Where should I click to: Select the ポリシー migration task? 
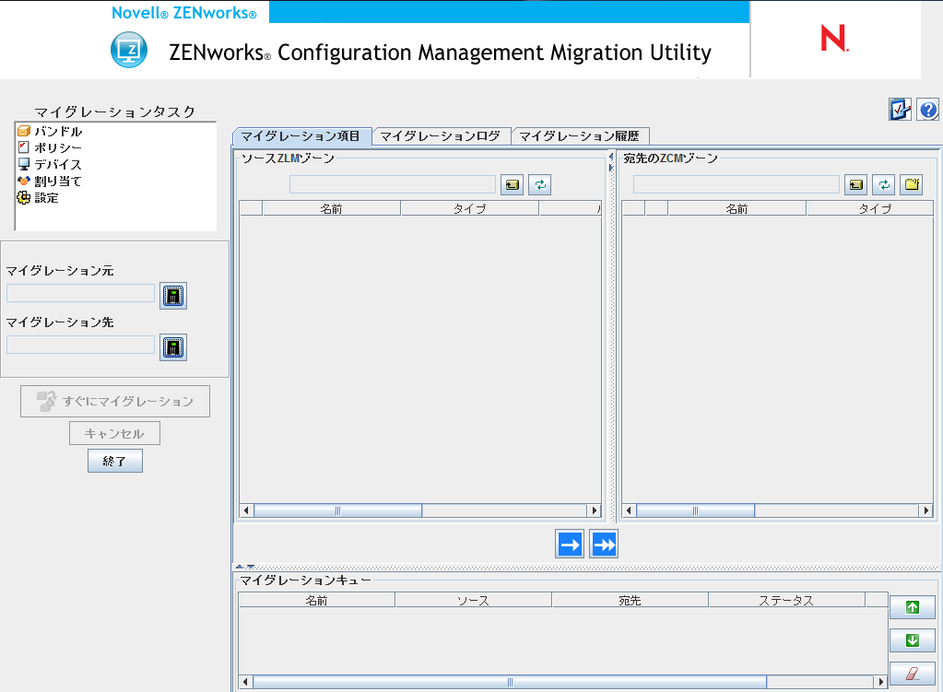pyautogui.click(x=50, y=147)
